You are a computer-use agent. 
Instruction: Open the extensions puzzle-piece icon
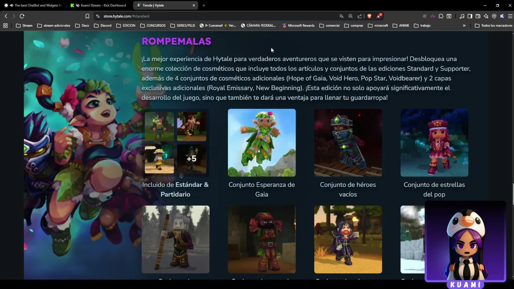coord(441,16)
